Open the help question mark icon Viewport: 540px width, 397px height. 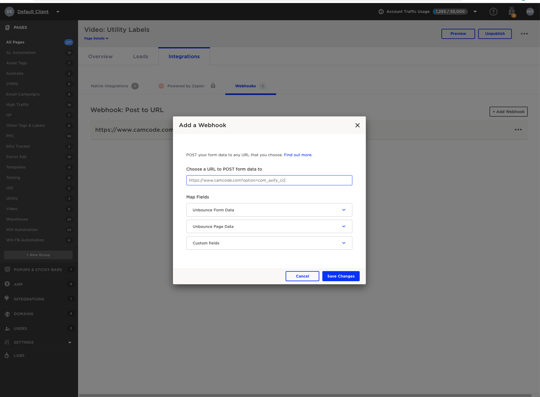493,12
